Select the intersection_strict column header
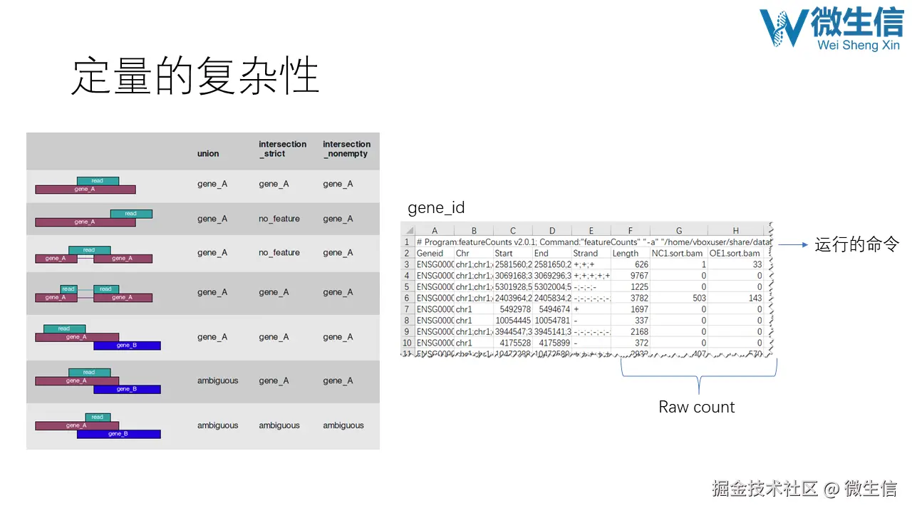 tap(282, 149)
